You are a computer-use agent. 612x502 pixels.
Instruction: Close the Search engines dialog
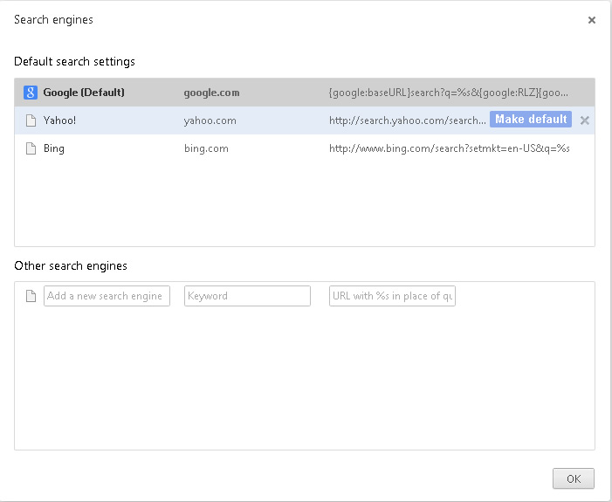(592, 20)
